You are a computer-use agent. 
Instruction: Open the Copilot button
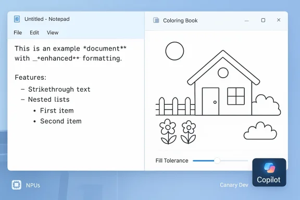click(x=269, y=172)
